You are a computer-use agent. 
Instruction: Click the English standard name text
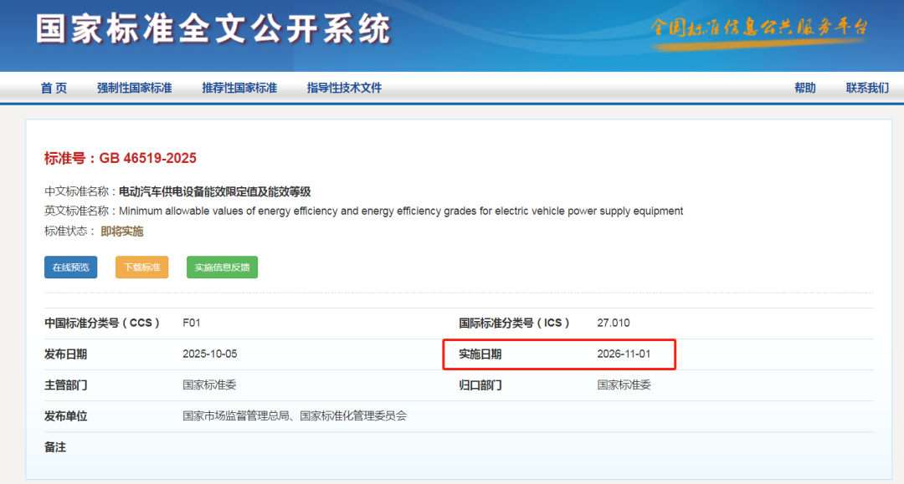point(401,211)
